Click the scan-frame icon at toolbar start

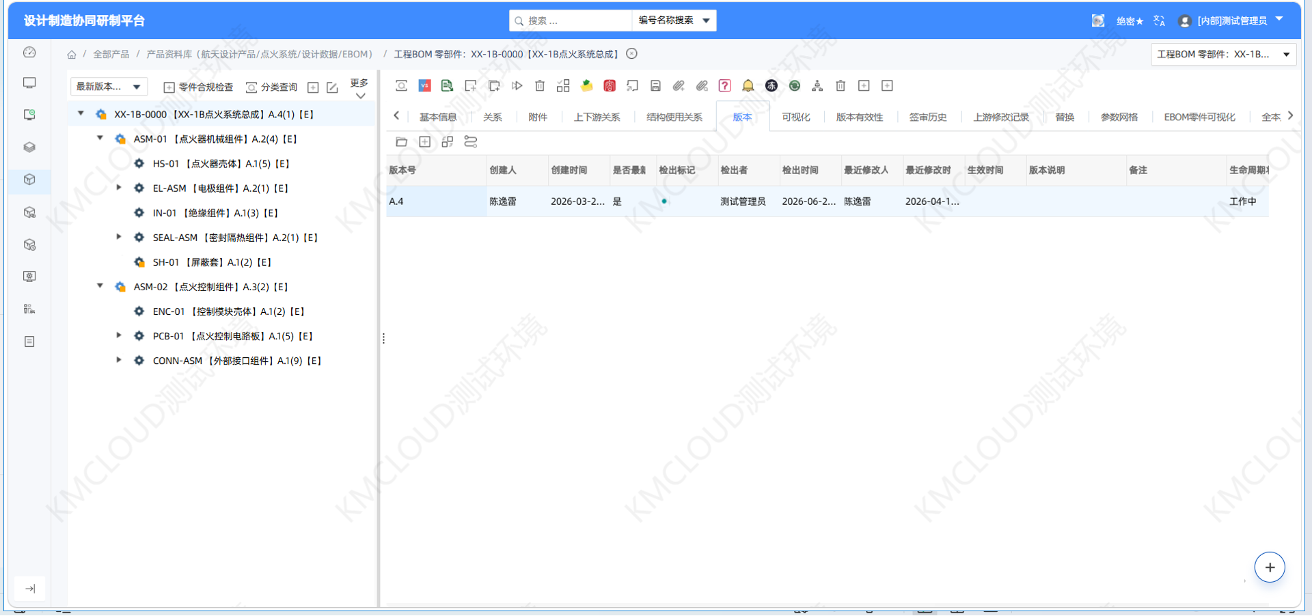(401, 85)
